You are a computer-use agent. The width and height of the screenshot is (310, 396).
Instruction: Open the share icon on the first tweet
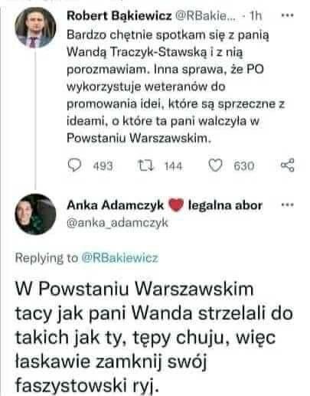click(x=288, y=165)
